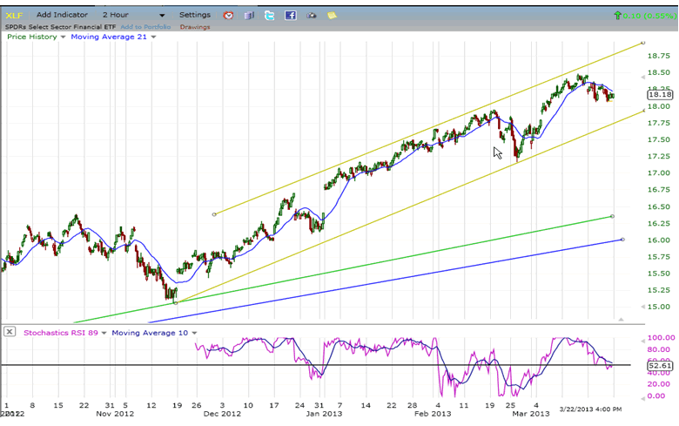Click the XLF ticker symbol
679x426 pixels.
tap(15, 15)
